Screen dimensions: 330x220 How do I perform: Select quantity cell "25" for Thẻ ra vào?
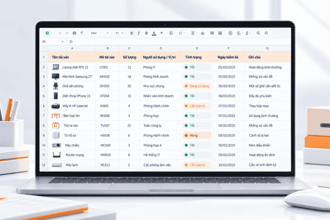click(x=129, y=125)
